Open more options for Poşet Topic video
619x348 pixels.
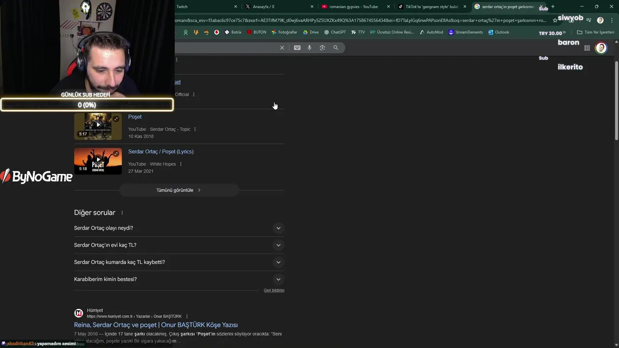tap(195, 129)
